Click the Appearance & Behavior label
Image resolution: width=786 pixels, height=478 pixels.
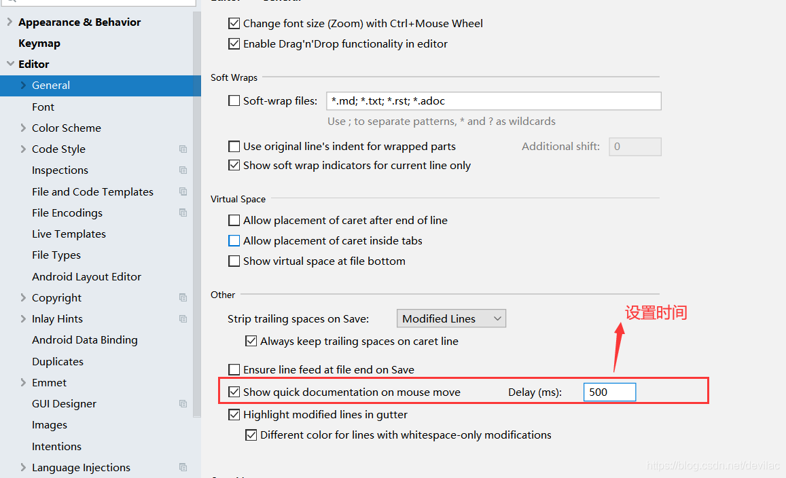pyautogui.click(x=79, y=22)
